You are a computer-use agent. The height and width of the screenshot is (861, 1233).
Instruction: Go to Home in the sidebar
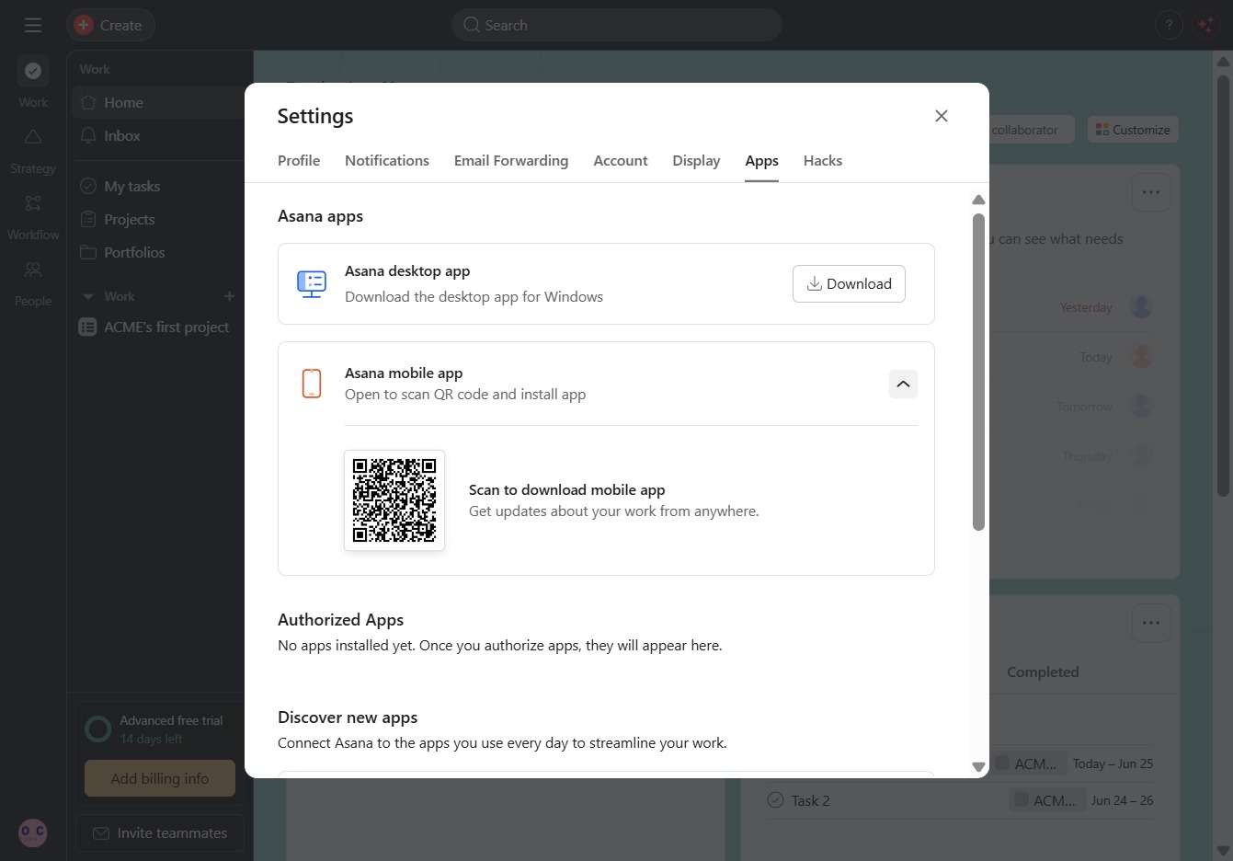click(x=157, y=102)
